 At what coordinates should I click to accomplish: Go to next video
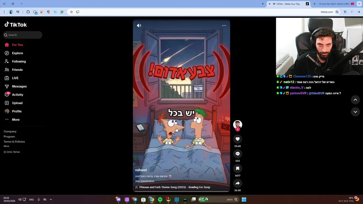(x=355, y=112)
